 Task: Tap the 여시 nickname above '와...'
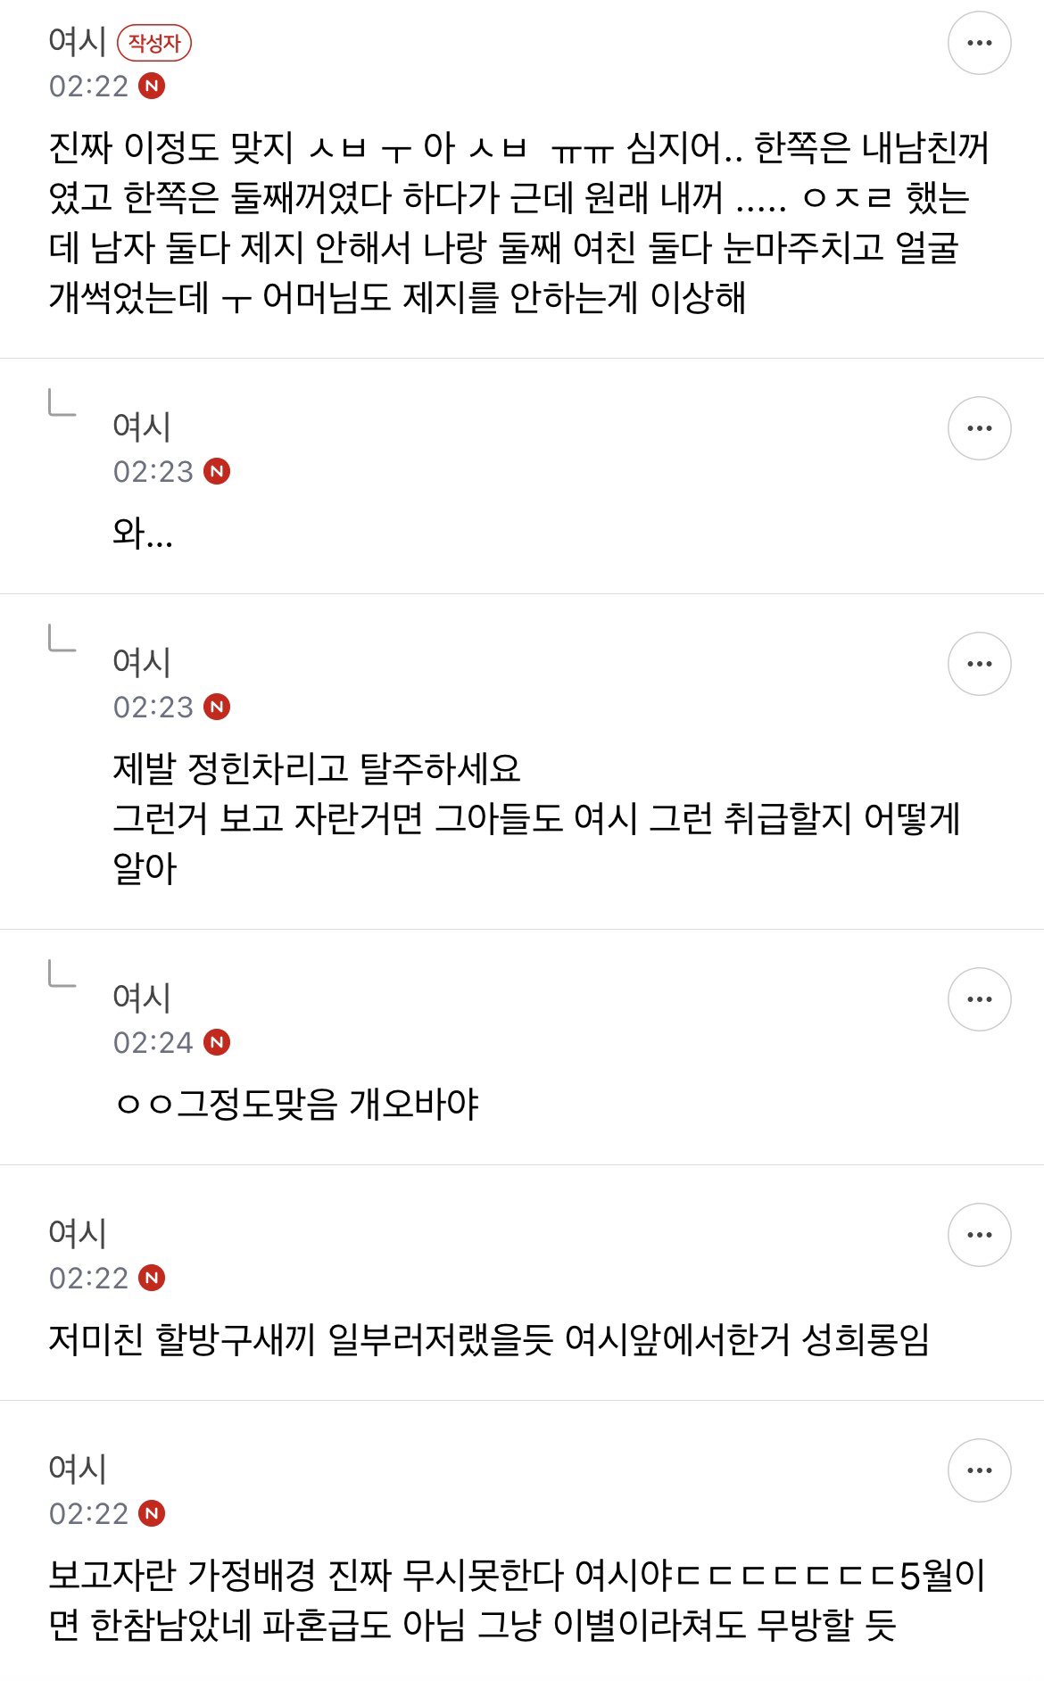coord(142,426)
